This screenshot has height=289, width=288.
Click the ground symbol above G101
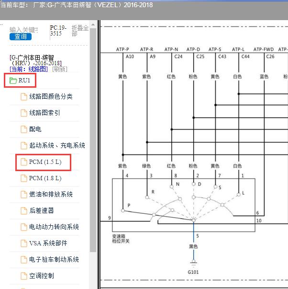(x=193, y=263)
